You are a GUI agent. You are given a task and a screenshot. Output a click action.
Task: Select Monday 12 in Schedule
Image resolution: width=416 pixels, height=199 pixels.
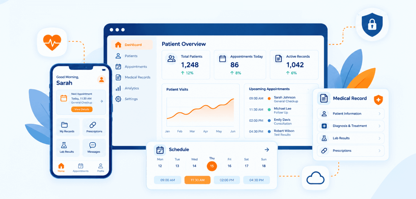tap(160, 163)
